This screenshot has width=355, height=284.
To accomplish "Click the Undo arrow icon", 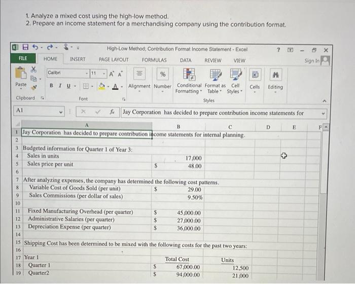I will coord(35,47).
